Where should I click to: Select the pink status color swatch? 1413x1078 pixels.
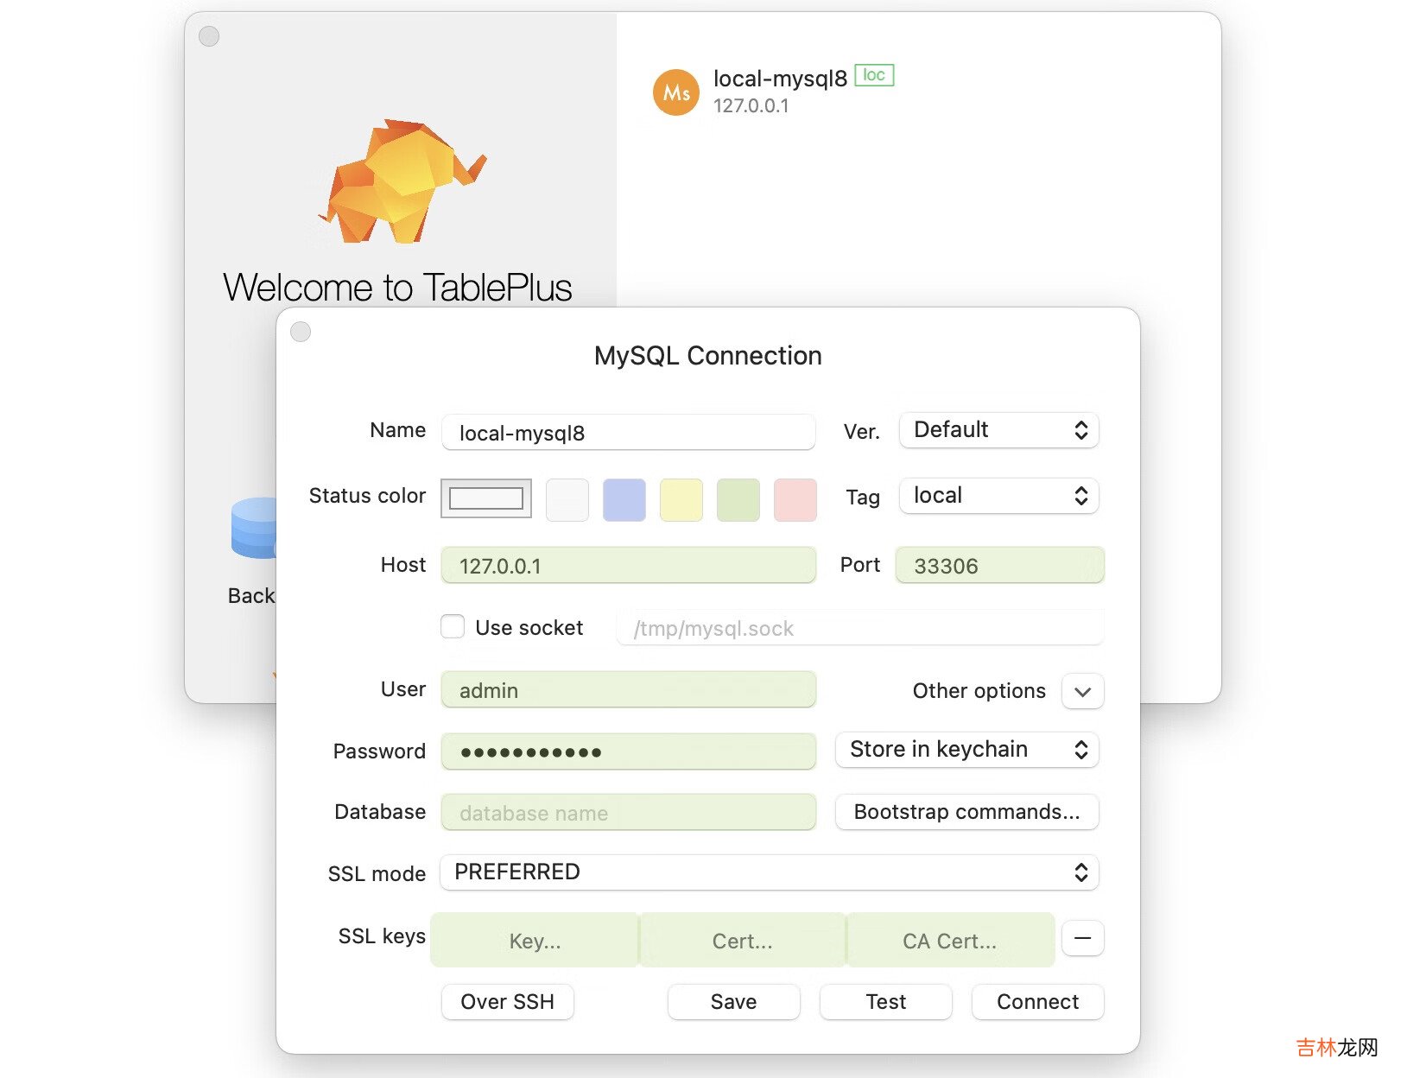click(795, 500)
